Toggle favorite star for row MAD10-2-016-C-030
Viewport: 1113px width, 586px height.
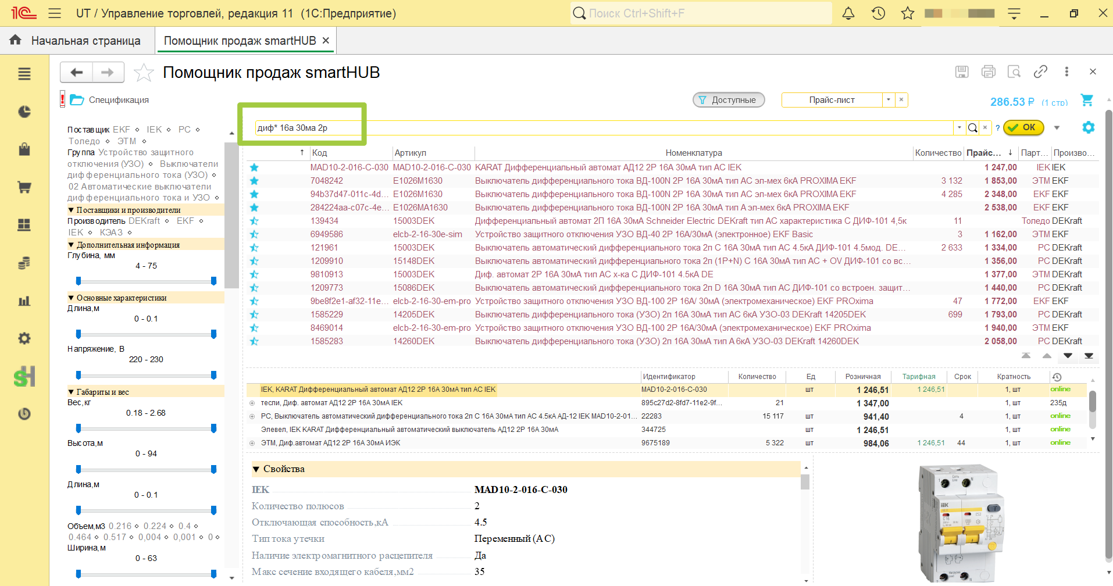pos(254,167)
